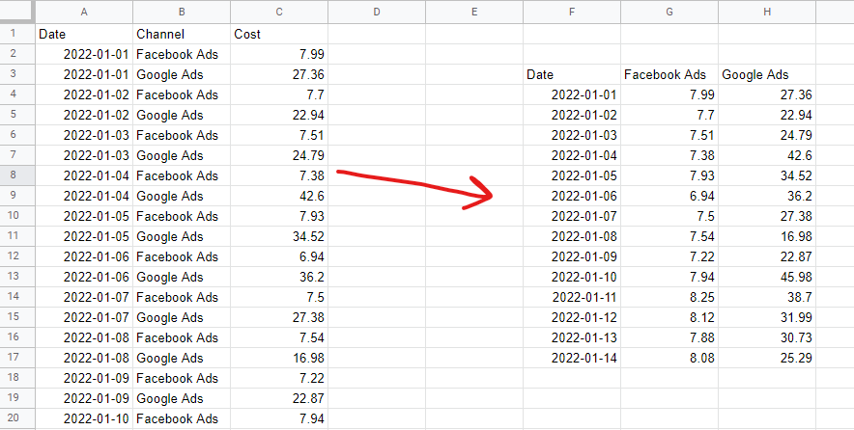
Task: Click the red arrow drawing
Action: tap(415, 185)
